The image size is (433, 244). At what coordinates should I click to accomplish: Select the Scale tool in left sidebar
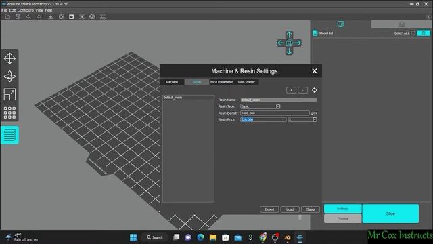(9, 95)
